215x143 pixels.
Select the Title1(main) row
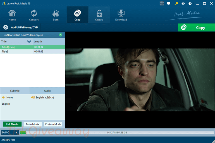(33, 47)
